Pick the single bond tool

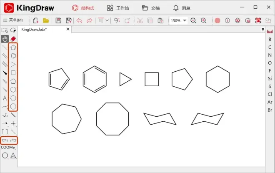point(5,48)
